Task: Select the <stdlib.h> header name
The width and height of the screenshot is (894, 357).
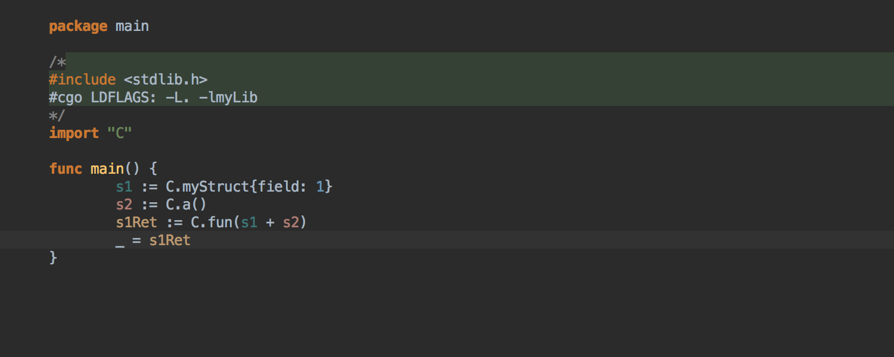Action: tap(166, 80)
